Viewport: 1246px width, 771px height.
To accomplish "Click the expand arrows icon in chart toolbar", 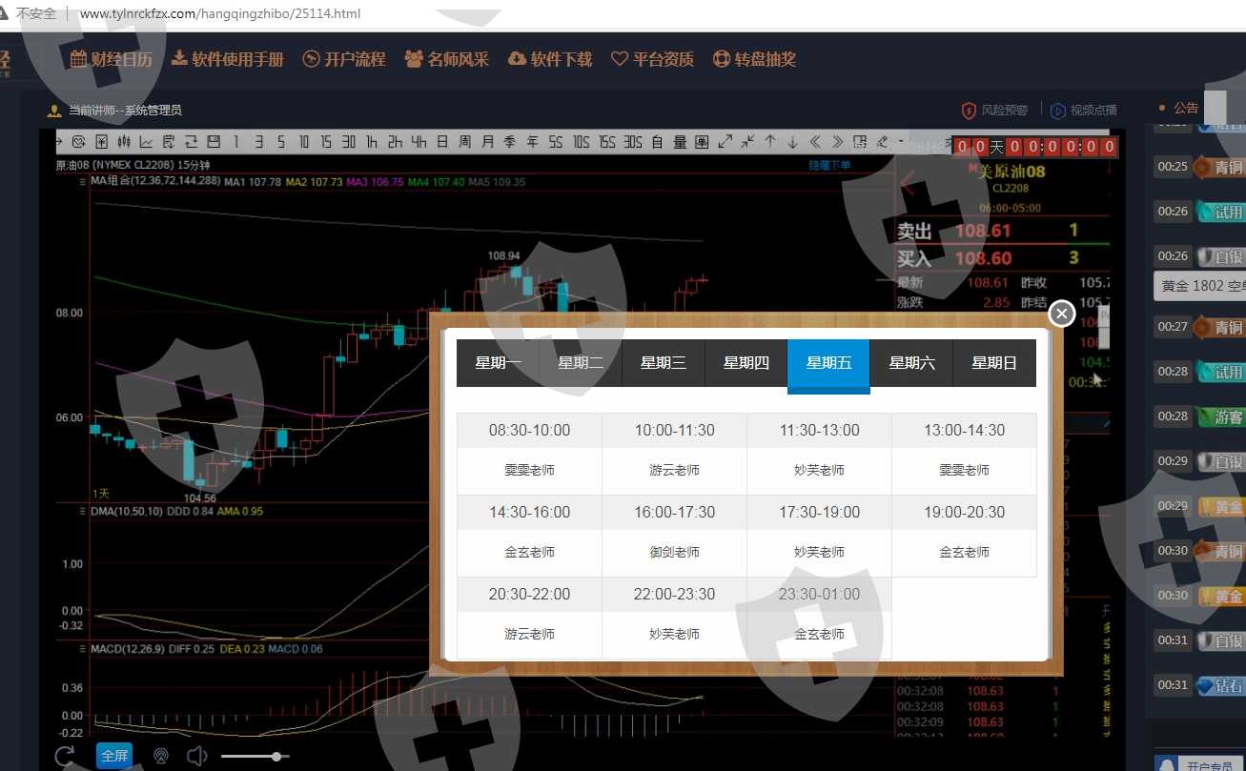I will point(725,142).
